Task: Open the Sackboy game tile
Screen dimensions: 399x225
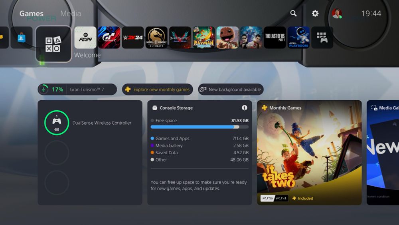Action: point(227,38)
